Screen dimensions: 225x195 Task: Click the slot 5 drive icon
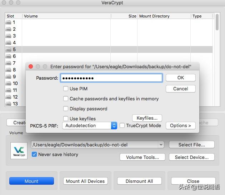(8, 50)
